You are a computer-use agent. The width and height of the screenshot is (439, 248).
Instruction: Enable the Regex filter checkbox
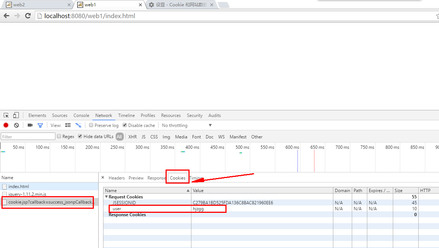click(59, 137)
